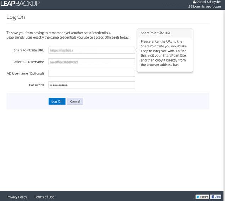The height and width of the screenshot is (201, 225).
Task: Click the LeapBackup logo
Action: pyautogui.click(x=20, y=4)
